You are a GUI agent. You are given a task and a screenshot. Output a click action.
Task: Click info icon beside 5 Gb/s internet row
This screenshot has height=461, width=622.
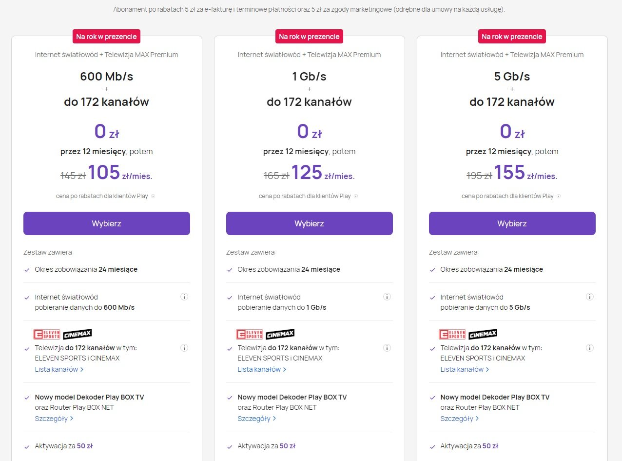590,297
